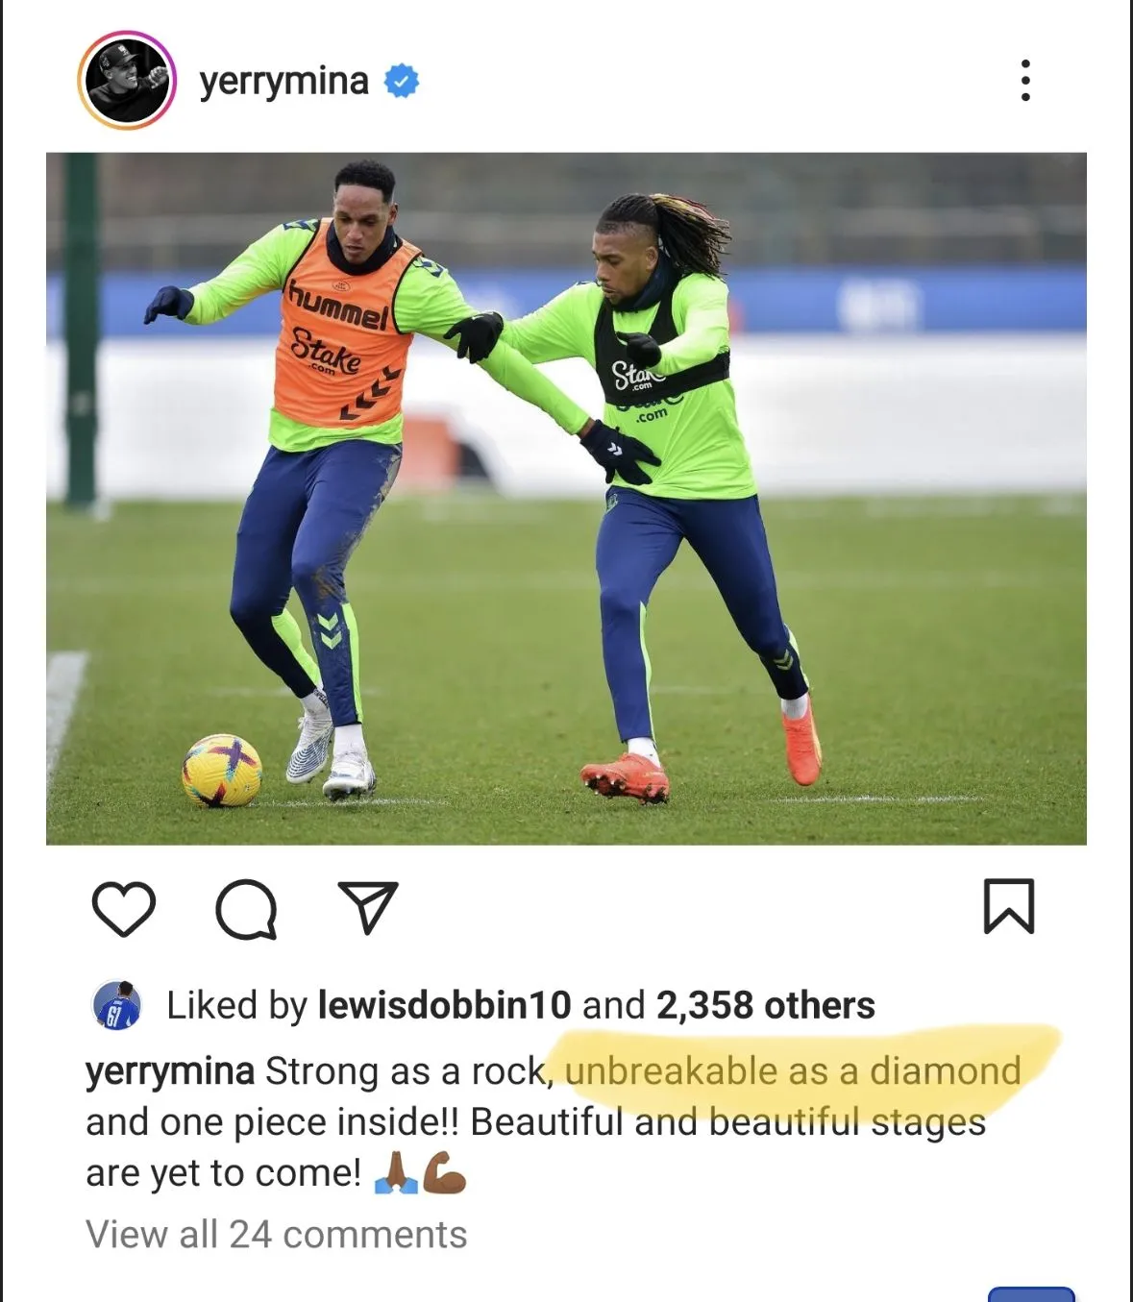Save post with the bookmark icon
The width and height of the screenshot is (1133, 1302).
click(1009, 906)
